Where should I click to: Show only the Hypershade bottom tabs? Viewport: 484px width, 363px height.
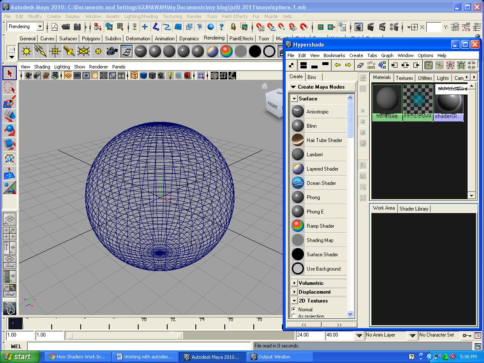coord(314,65)
